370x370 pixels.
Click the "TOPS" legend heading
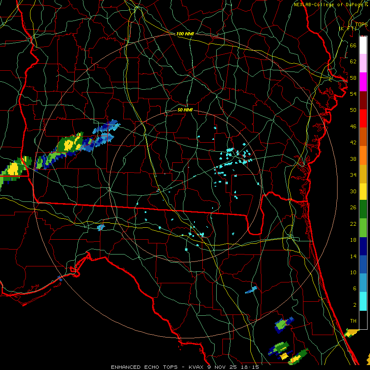(x=361, y=25)
